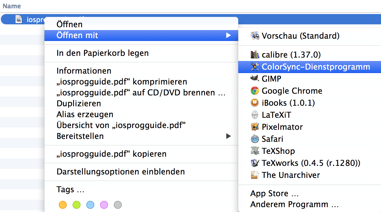Image resolution: width=381 pixels, height=212 pixels.
Task: Click the ColorSync-Dienstprogramm icon
Action: (255, 67)
